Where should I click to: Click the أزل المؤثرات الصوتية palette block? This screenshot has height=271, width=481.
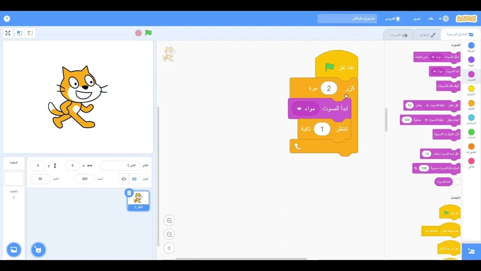click(446, 134)
